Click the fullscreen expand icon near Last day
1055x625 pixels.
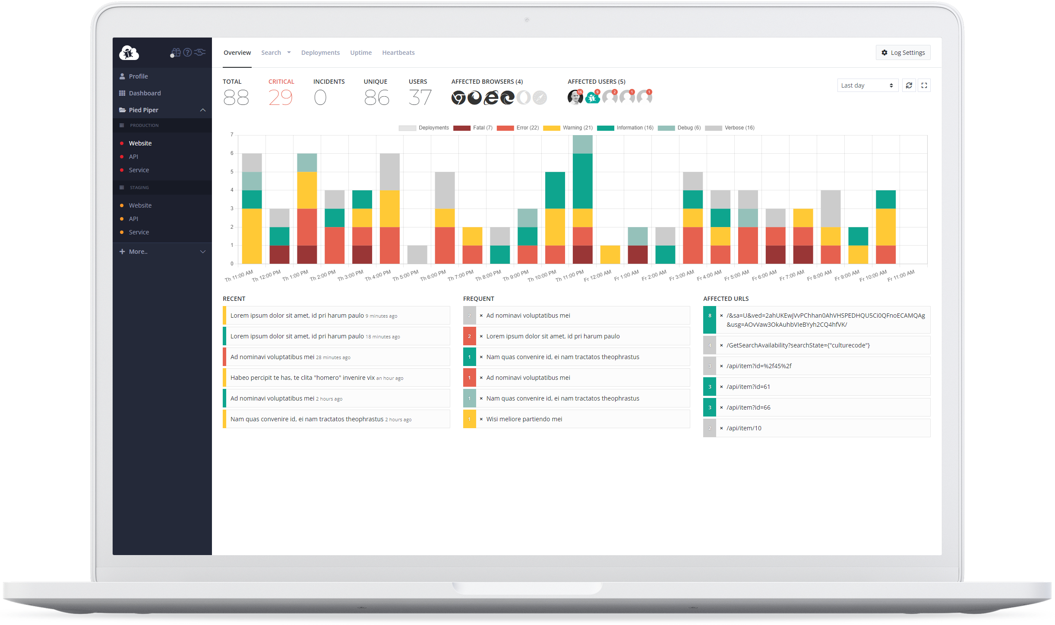[924, 85]
